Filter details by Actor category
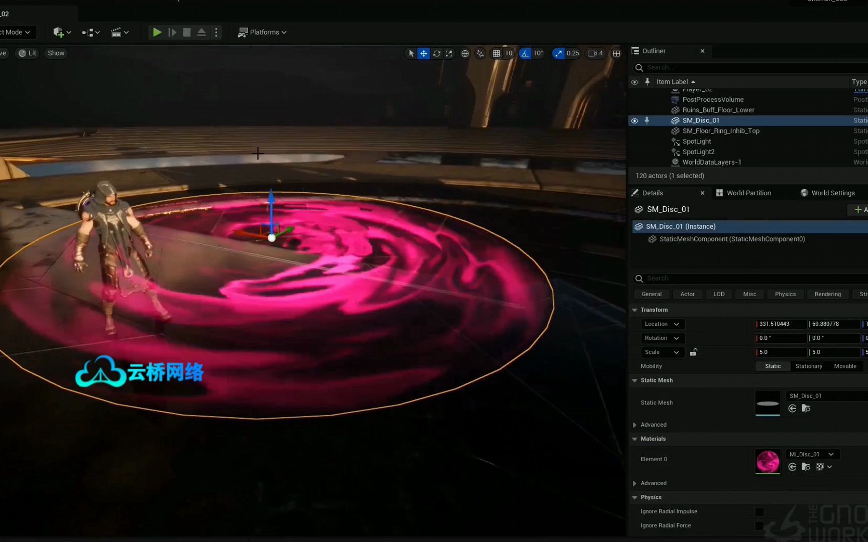Screen dimensions: 868x542 [687, 295]
